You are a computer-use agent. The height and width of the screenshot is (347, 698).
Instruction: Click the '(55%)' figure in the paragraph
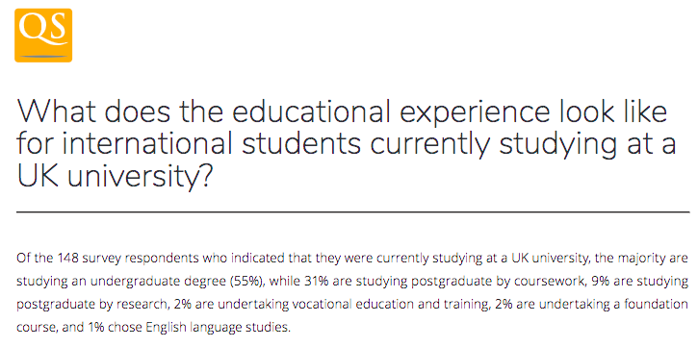[x=248, y=282]
